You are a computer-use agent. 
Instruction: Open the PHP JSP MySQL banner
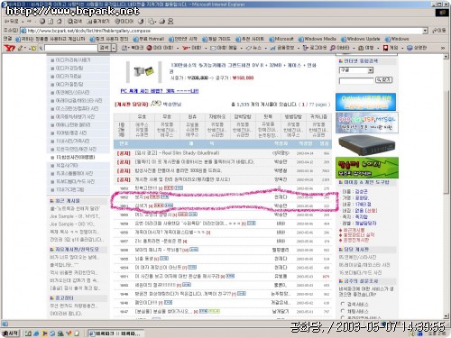[367, 123]
